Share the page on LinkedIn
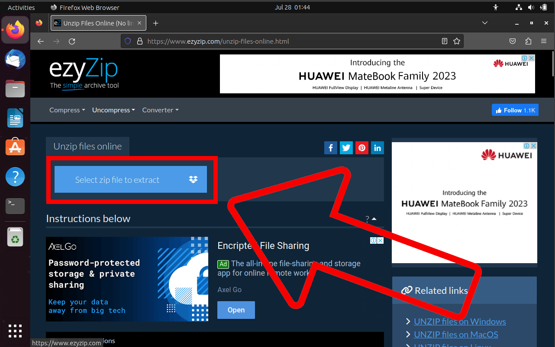 (x=377, y=148)
